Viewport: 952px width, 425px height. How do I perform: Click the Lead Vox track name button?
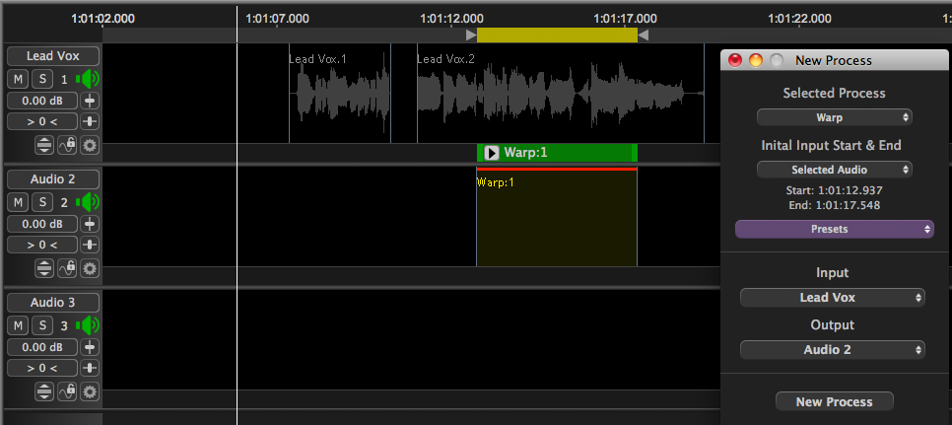coord(52,56)
